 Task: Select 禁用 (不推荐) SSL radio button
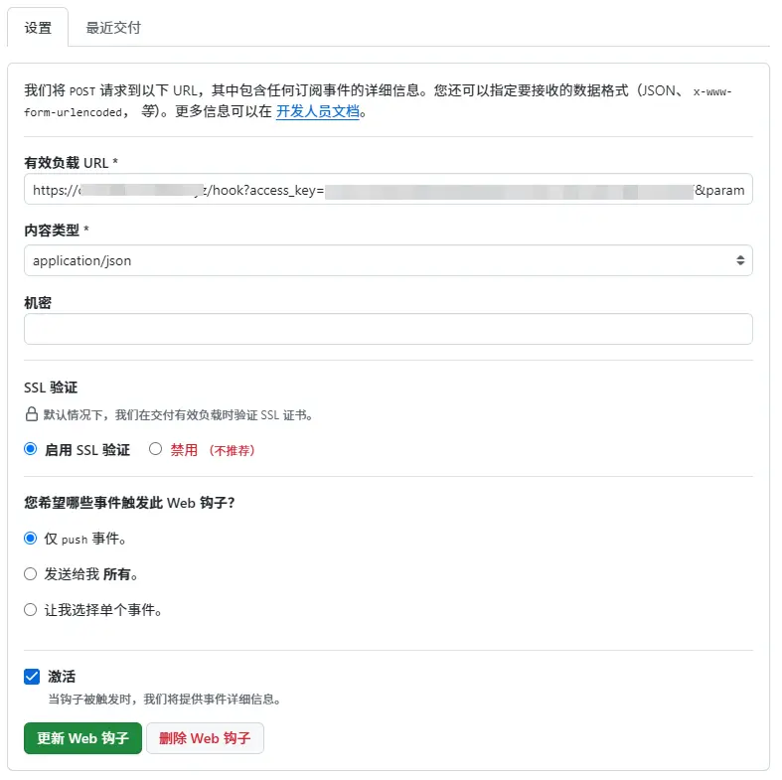pyautogui.click(x=156, y=449)
